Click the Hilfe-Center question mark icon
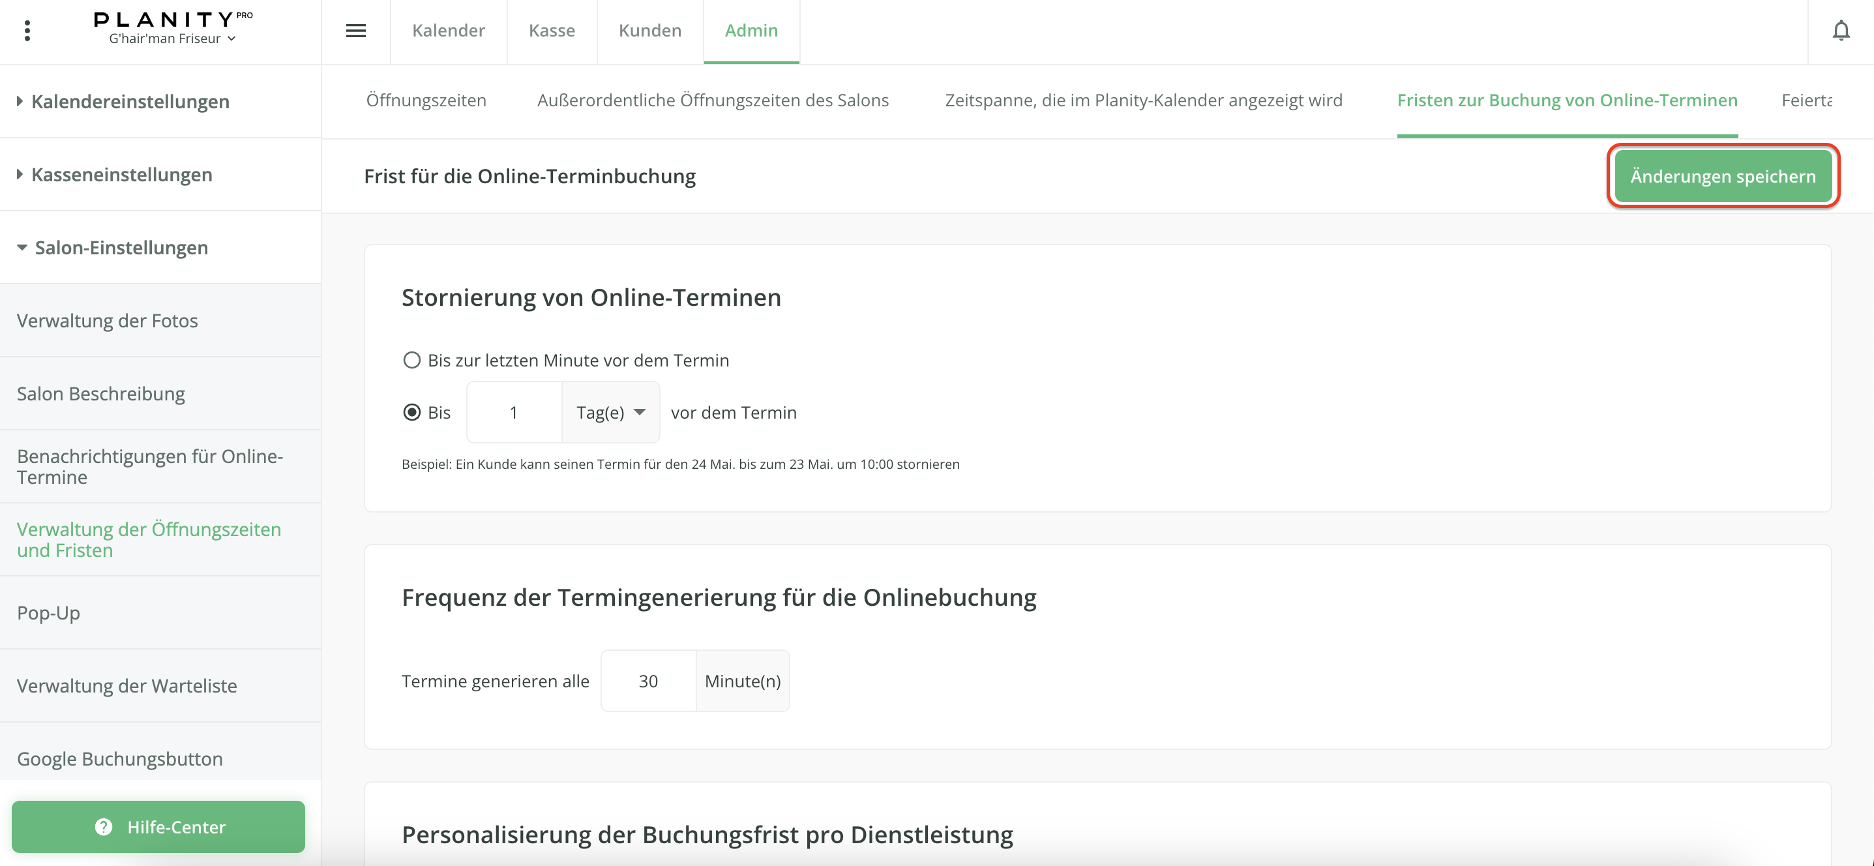The height and width of the screenshot is (866, 1874). [x=104, y=827]
